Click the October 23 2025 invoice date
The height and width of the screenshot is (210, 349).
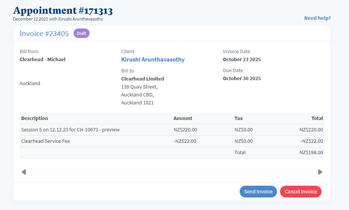point(242,60)
